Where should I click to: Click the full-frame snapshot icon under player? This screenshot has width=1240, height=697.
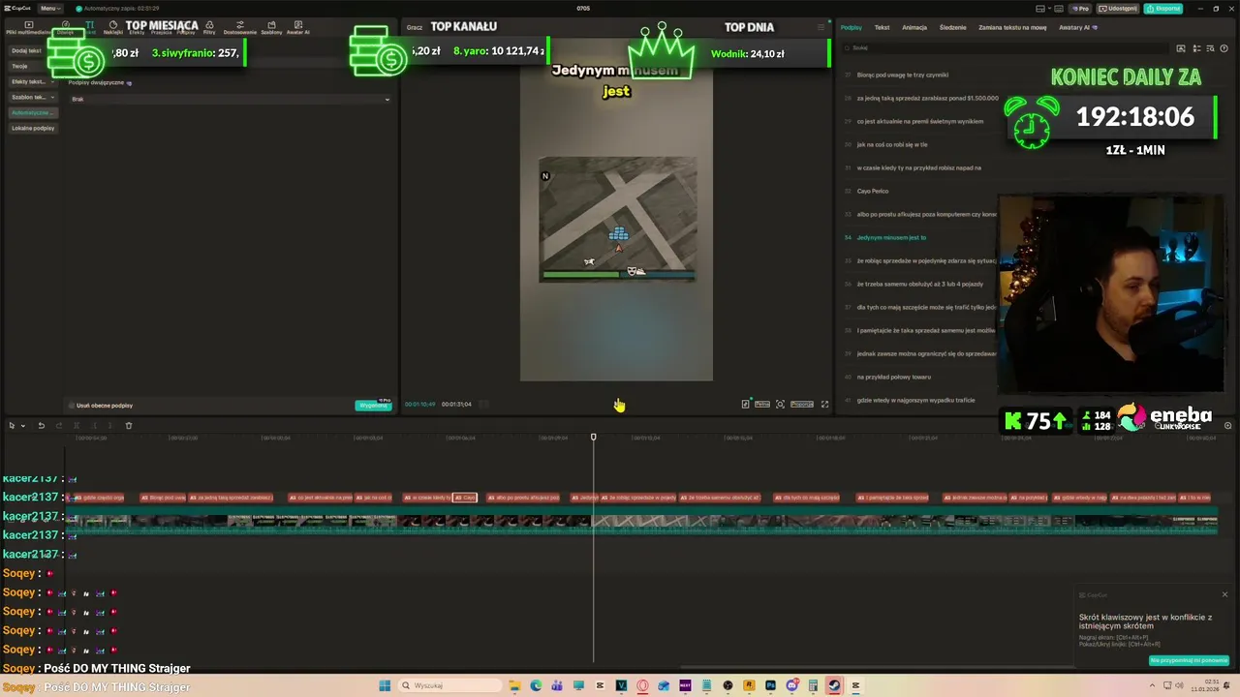(x=780, y=404)
